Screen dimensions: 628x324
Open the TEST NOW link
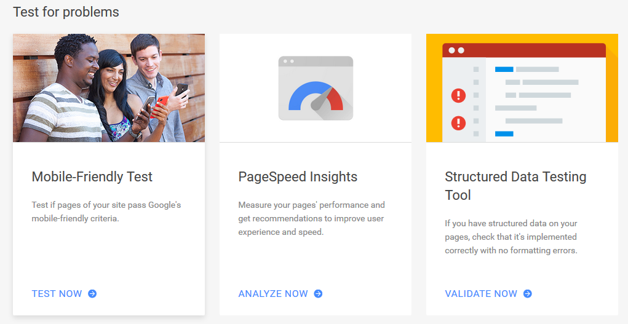click(57, 294)
